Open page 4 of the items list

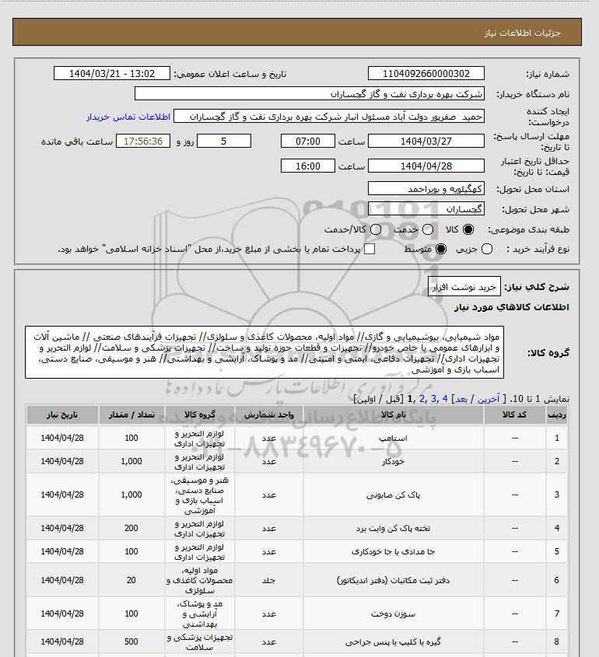pos(445,399)
